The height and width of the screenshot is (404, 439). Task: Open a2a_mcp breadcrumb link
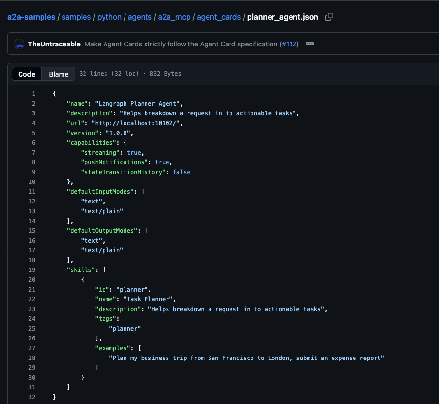click(x=174, y=17)
